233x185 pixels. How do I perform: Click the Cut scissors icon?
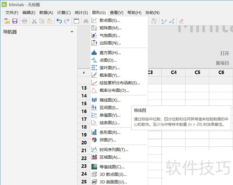coord(34,21)
